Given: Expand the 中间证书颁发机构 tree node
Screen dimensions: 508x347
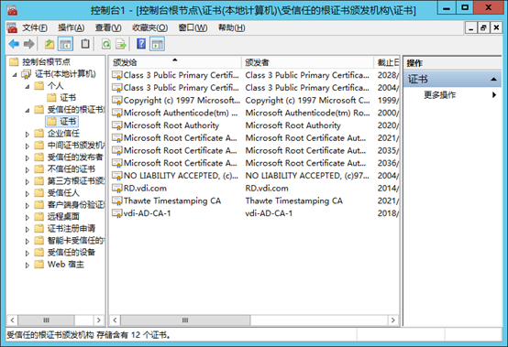Looking at the screenshot, I should [28, 146].
